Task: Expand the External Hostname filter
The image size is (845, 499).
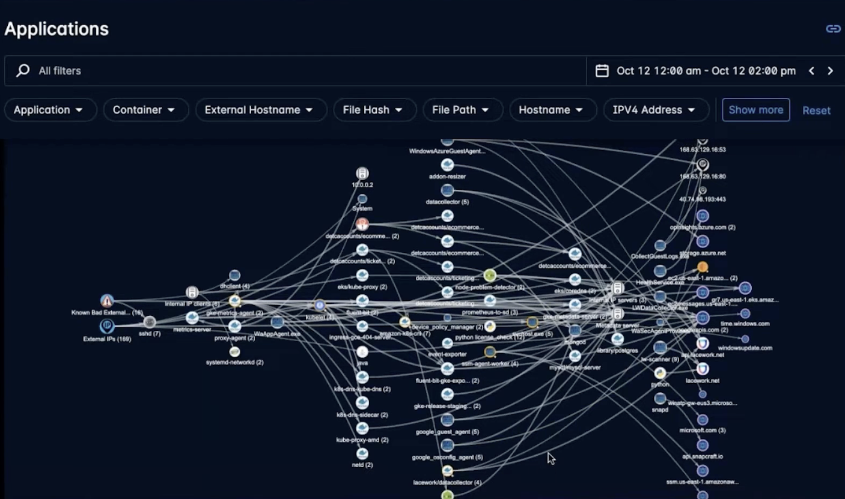Action: (261, 110)
